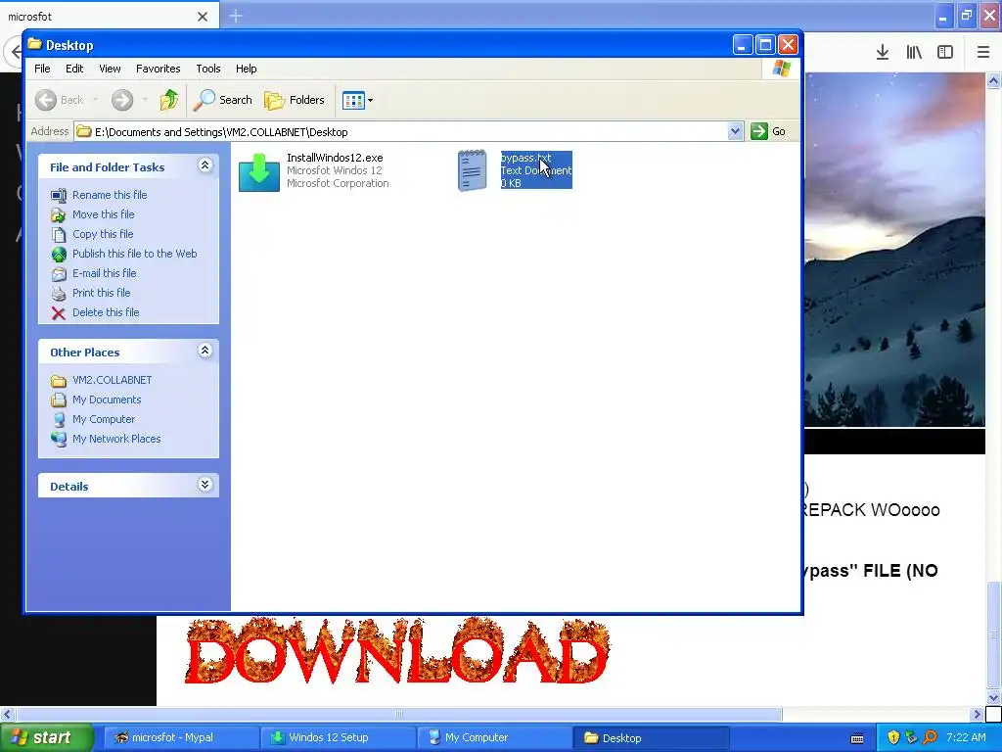Screen dimensions: 1002x752
Task: Click the Rename this file icon
Action: tap(58, 196)
